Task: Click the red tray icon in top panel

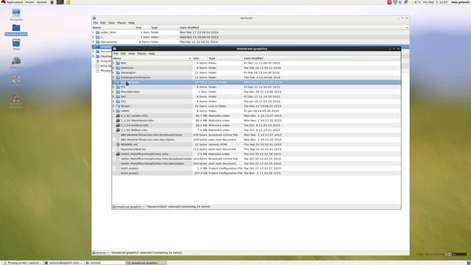Action: 389,2
